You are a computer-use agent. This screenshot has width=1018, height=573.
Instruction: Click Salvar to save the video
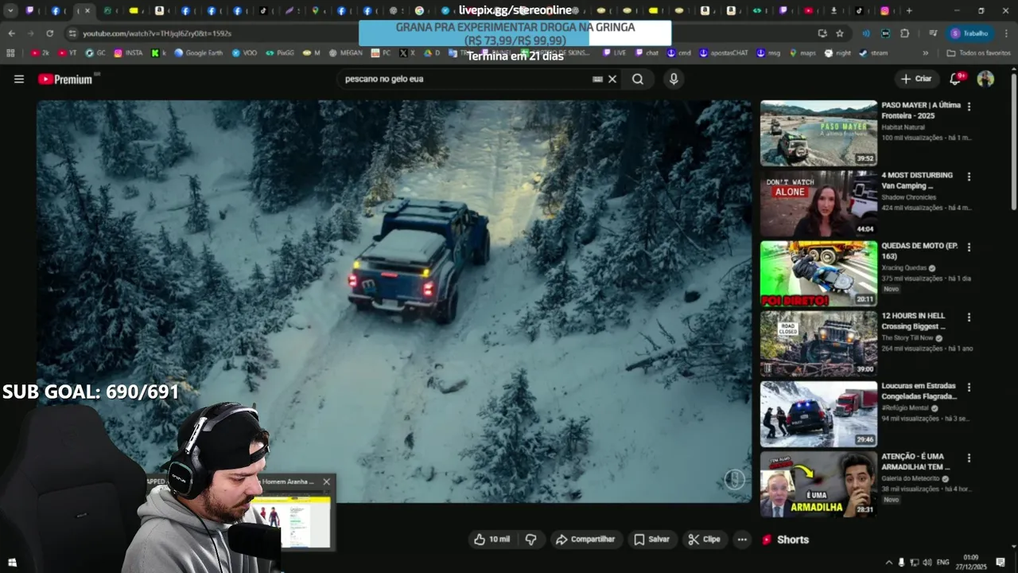651,539
